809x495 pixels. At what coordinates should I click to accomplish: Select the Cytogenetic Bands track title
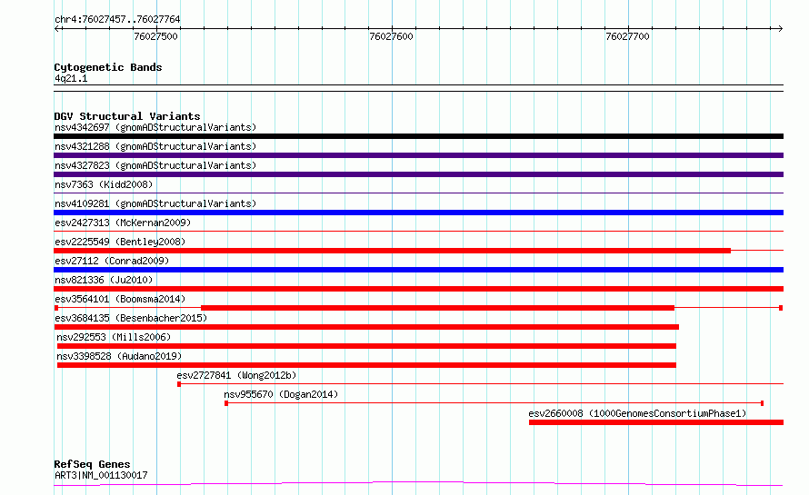[108, 67]
